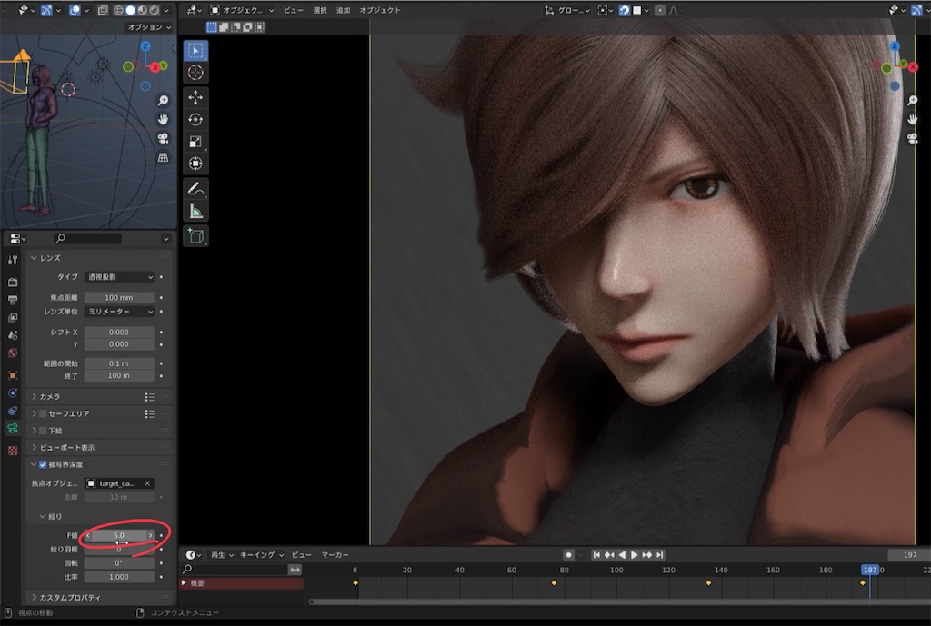This screenshot has width=931, height=626.
Task: Open the マーカー menu in timeline
Action: pyautogui.click(x=335, y=554)
